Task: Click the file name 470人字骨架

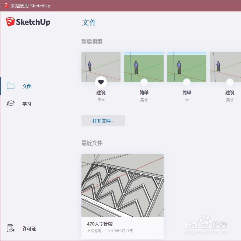Action: pyautogui.click(x=100, y=224)
